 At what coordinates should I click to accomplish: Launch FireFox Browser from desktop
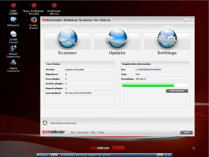(33, 23)
